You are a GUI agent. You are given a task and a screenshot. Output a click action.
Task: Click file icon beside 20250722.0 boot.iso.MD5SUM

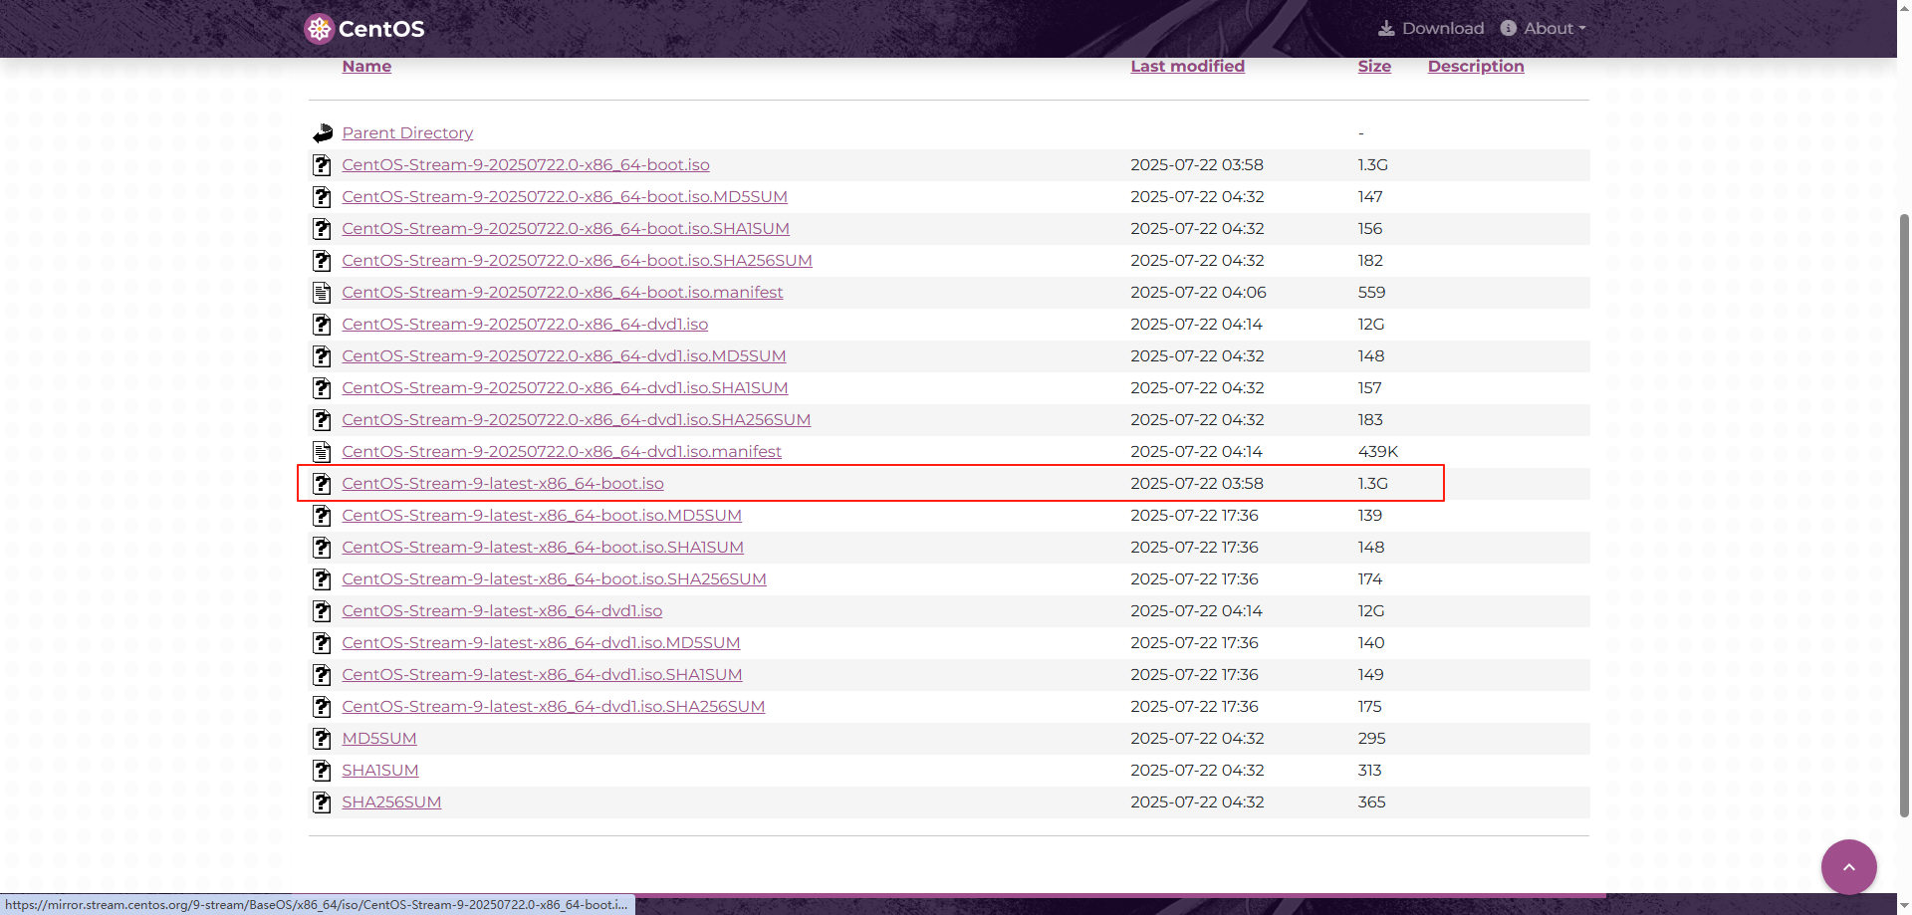tap(322, 197)
